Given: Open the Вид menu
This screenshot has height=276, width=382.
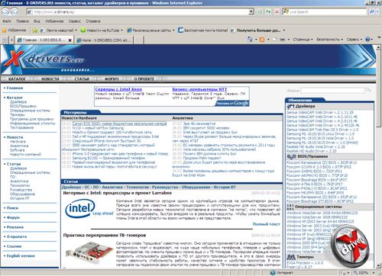Looking at the screenshot, I should 37,21.
